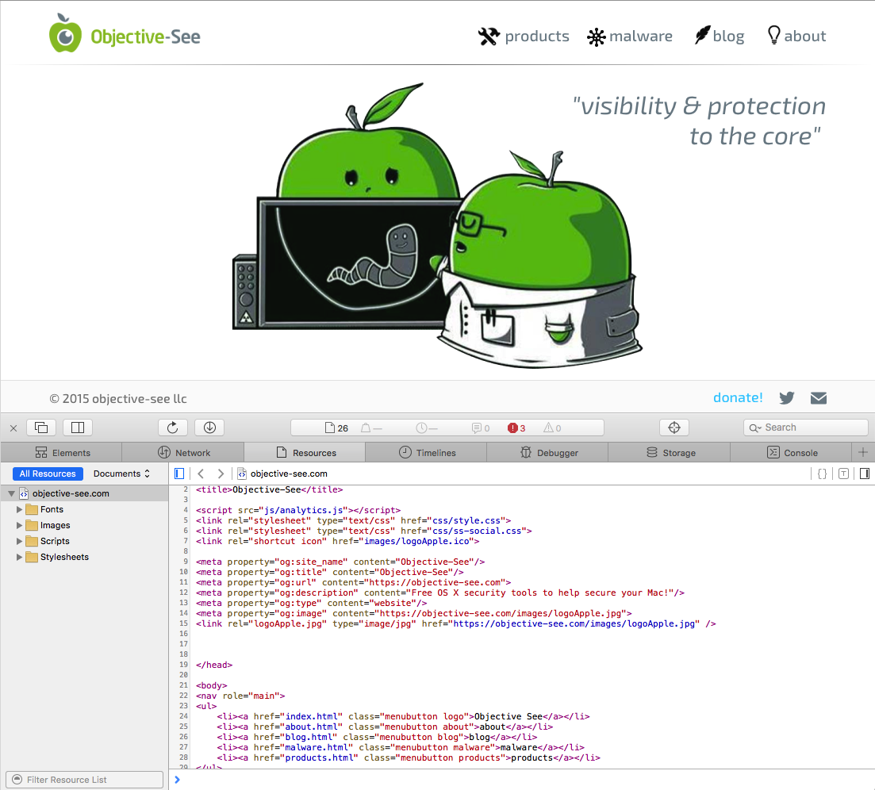Viewport: 875px width, 790px height.
Task: Expand the Fonts folder
Action: 20,509
